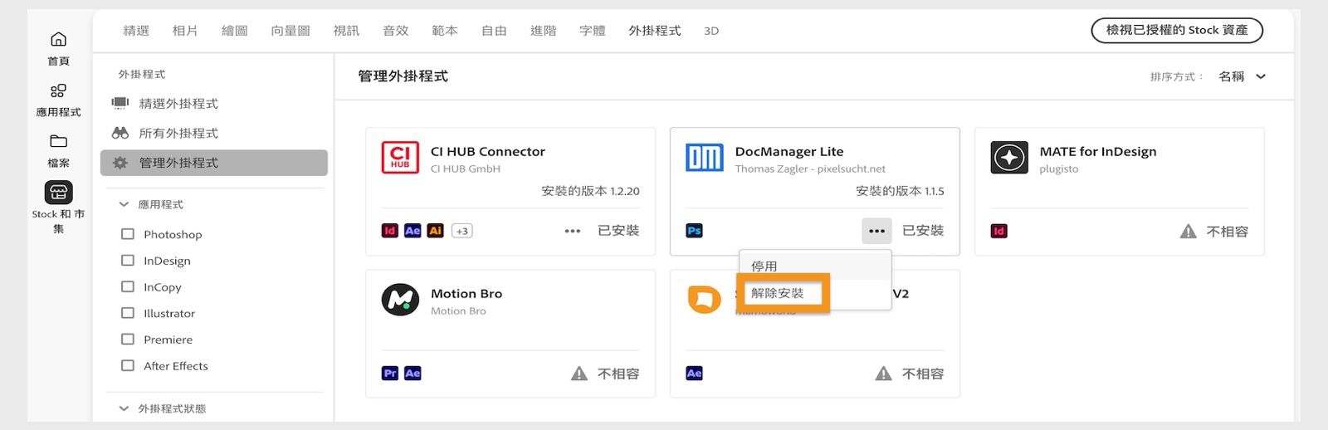
Task: Click After Effects badge on CI HUB Connector card
Action: point(413,231)
